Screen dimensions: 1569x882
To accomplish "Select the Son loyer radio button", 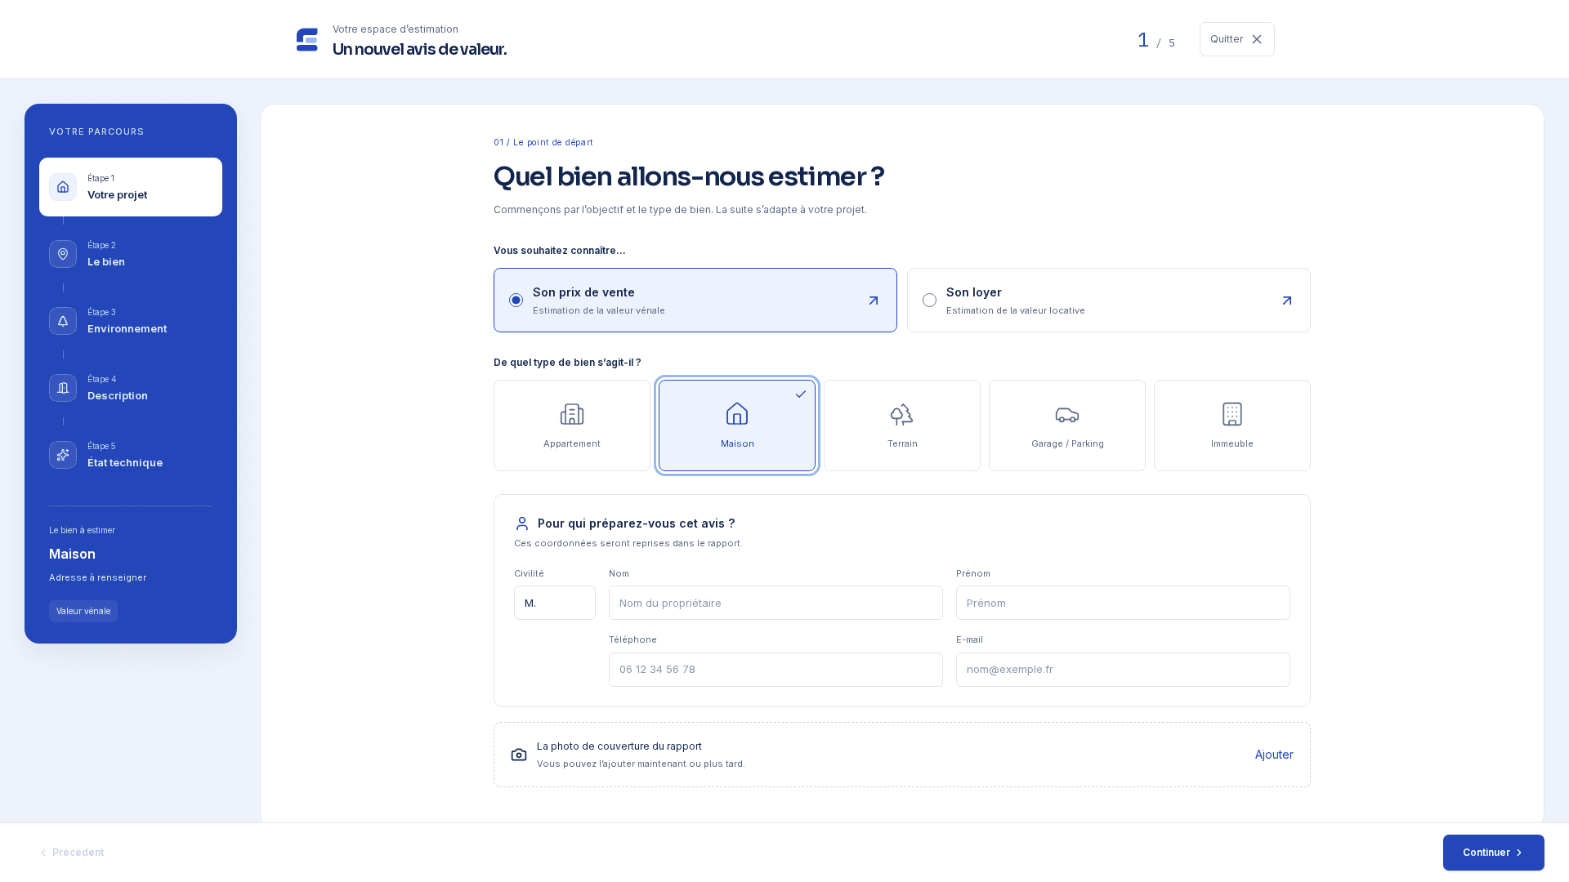I will [929, 301].
